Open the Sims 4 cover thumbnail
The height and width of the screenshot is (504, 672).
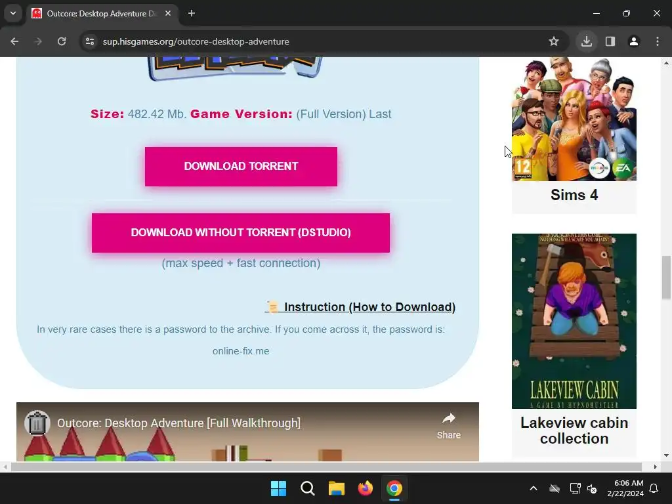click(x=574, y=119)
